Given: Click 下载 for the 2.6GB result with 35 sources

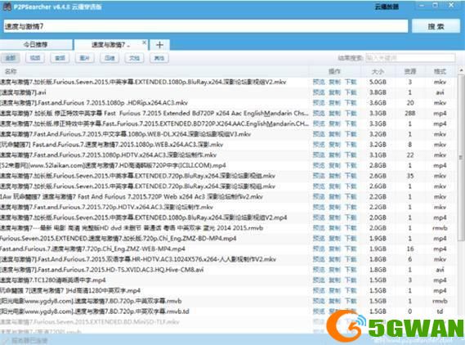Looking at the screenshot, I should (351, 176).
